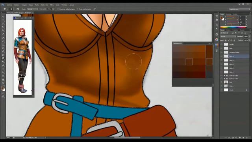Hide the Capa 4 layer

coord(222,60)
